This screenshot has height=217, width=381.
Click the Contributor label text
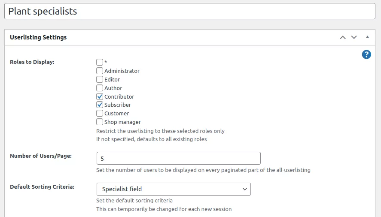point(119,96)
